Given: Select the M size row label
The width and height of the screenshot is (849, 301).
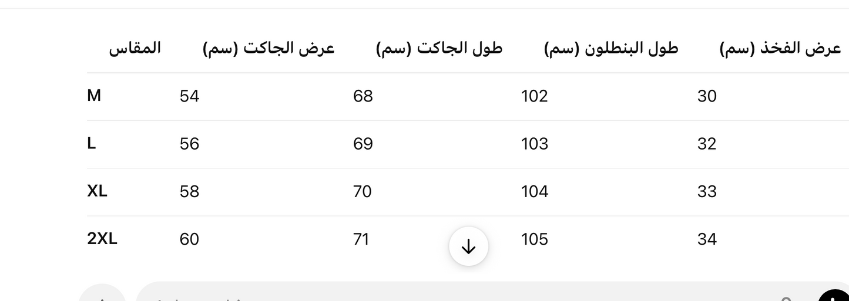Looking at the screenshot, I should (94, 95).
